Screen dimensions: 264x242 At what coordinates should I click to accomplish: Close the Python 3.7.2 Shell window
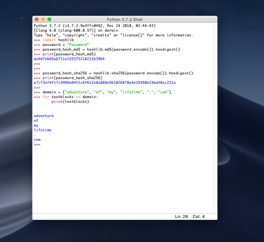click(x=37, y=19)
